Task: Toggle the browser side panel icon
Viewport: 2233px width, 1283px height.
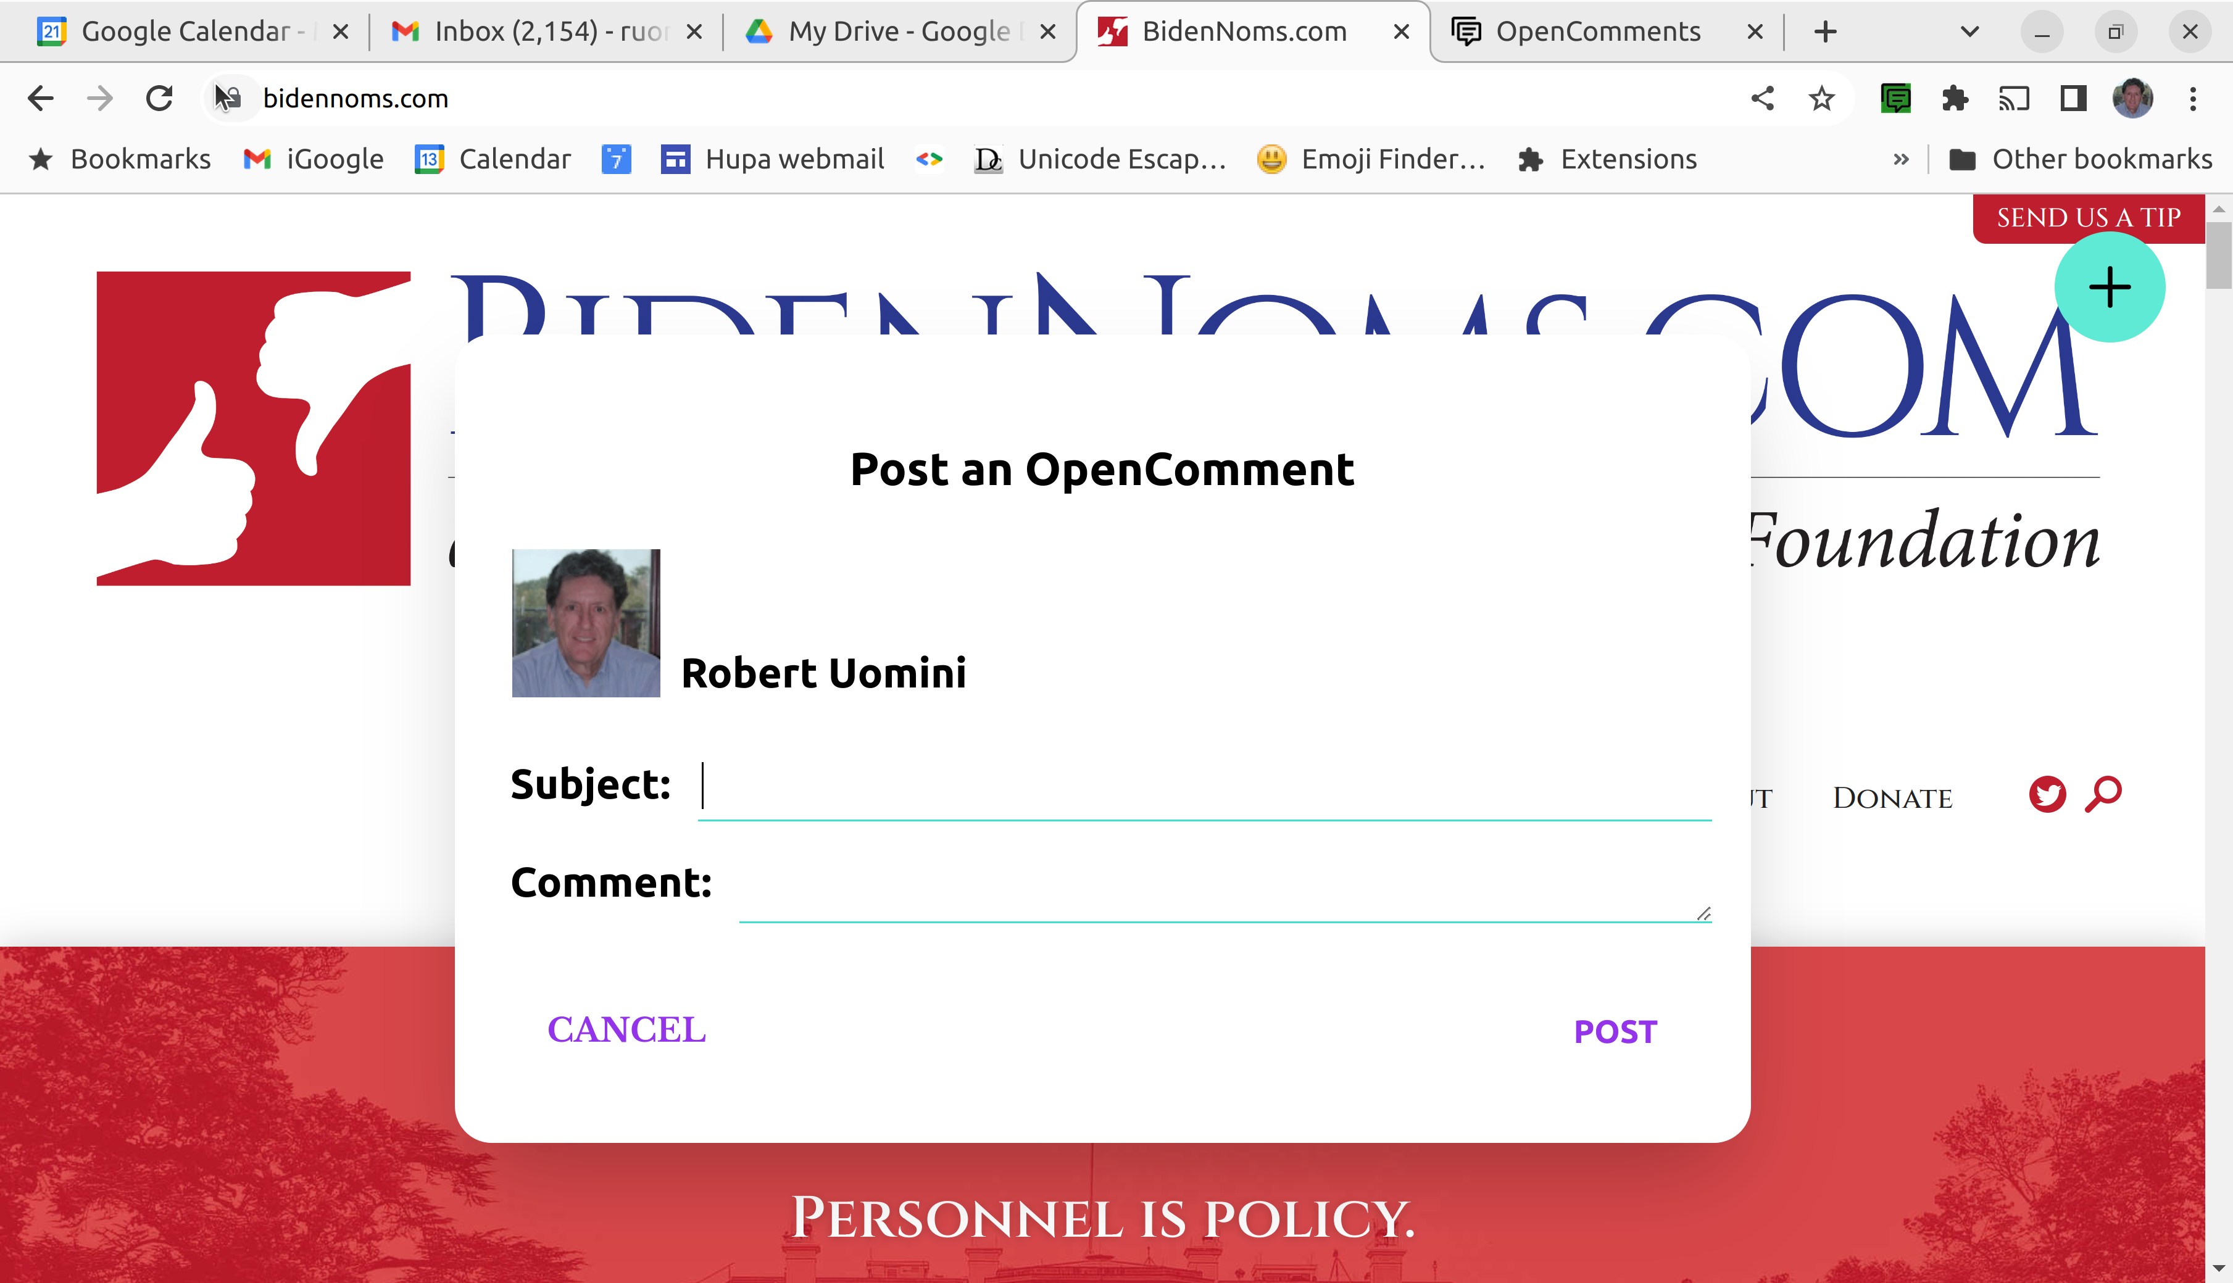Action: [x=2074, y=98]
